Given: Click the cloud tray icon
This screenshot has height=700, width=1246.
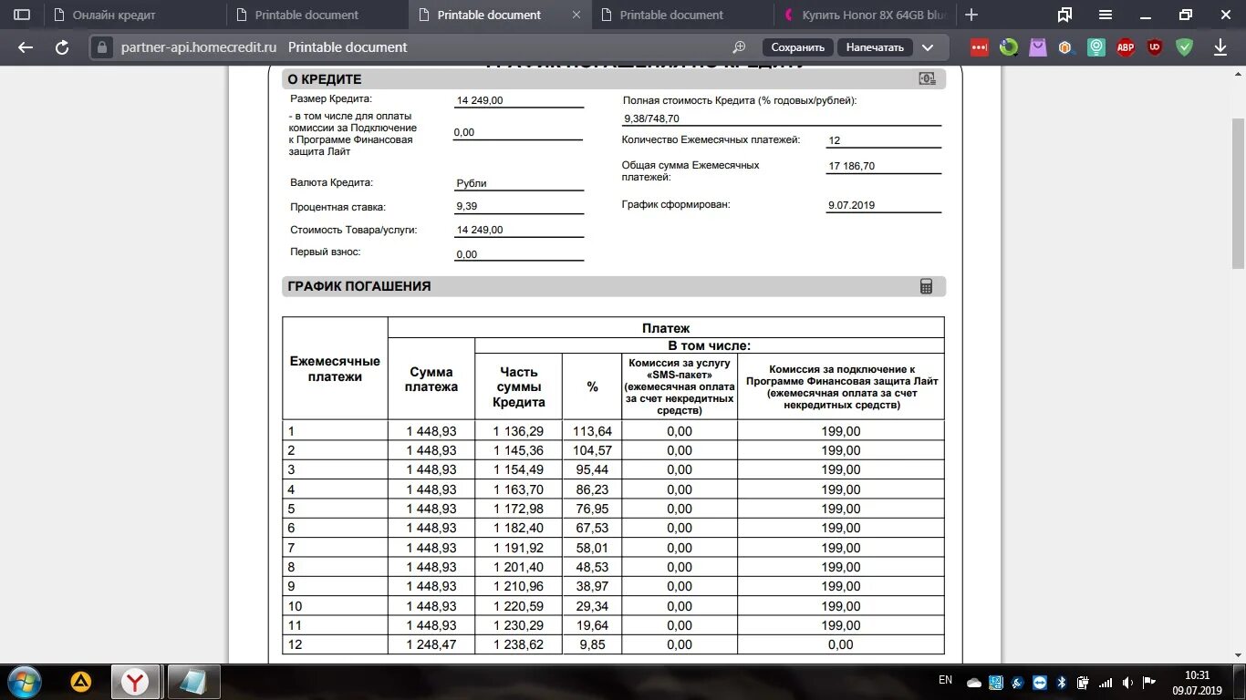Looking at the screenshot, I should [x=973, y=682].
